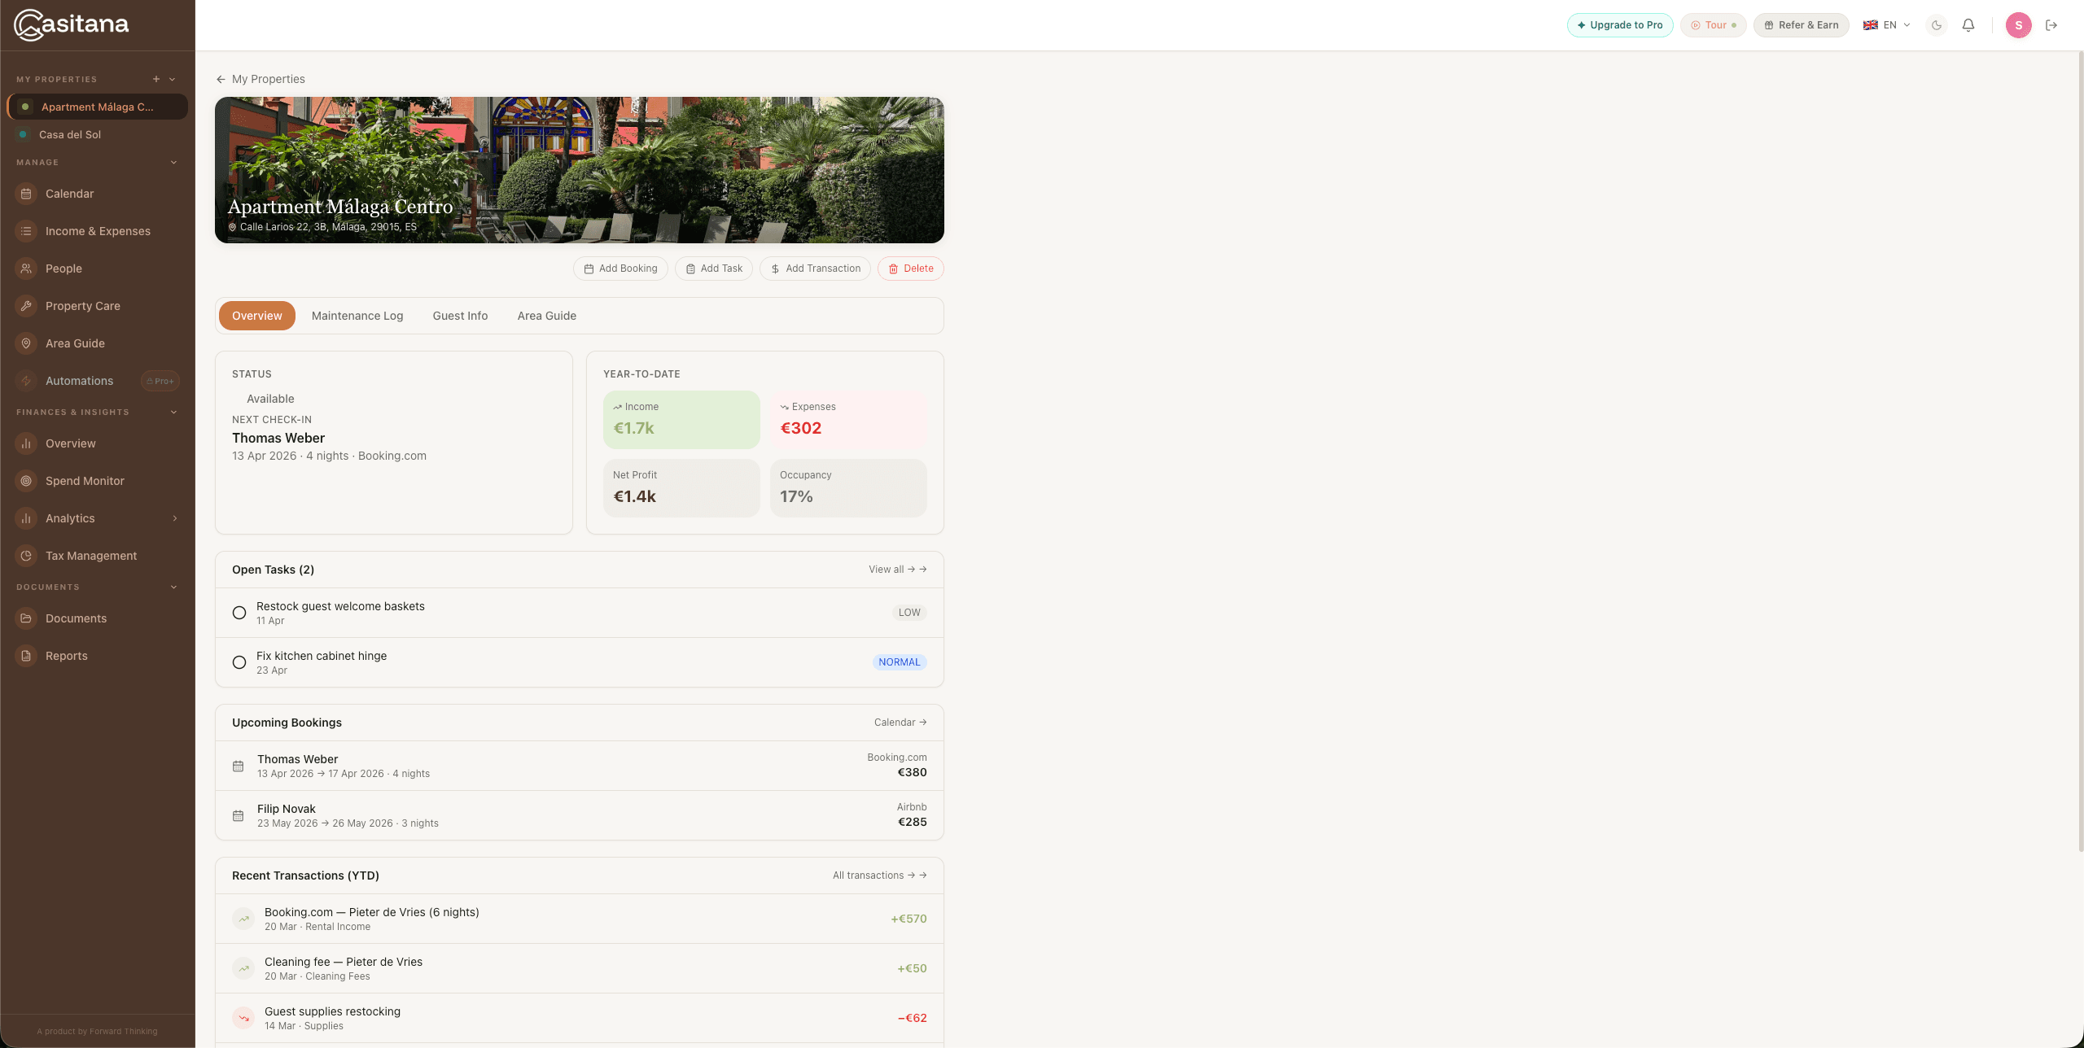Click Add Task button
Screen dimensions: 2084x1048
coord(714,269)
